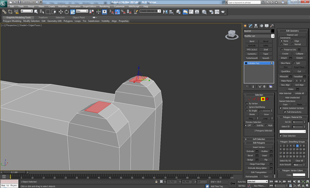Viewport: 310px width, 188px height.
Task: Enable the By Vertex checkbox
Action: click(x=247, y=104)
